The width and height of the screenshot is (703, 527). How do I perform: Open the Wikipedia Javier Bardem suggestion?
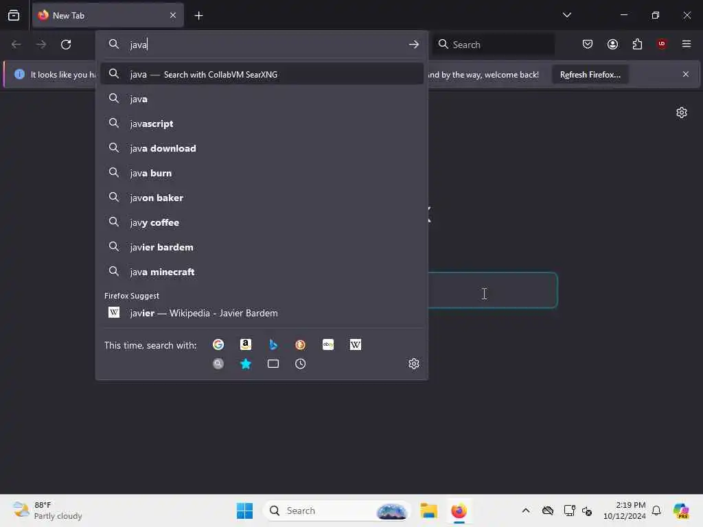pyautogui.click(x=262, y=313)
